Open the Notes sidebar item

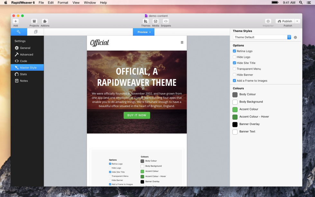point(27,81)
